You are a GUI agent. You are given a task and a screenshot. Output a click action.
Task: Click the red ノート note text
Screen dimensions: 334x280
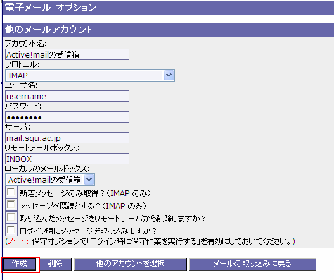(x=17, y=241)
